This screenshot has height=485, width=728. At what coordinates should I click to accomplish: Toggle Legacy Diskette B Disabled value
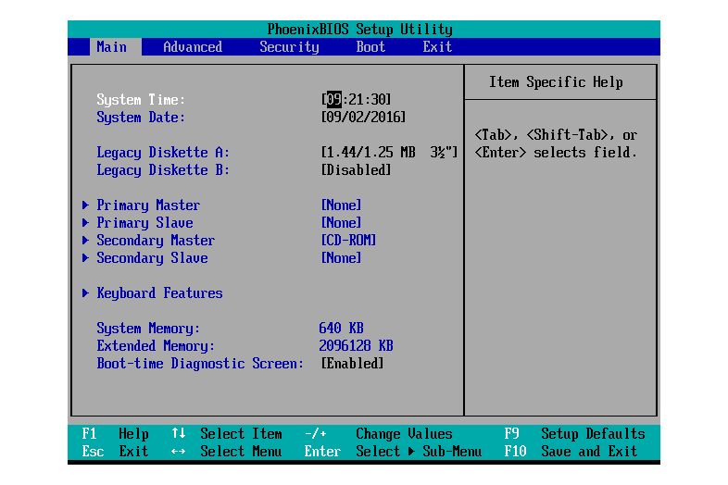coord(356,170)
